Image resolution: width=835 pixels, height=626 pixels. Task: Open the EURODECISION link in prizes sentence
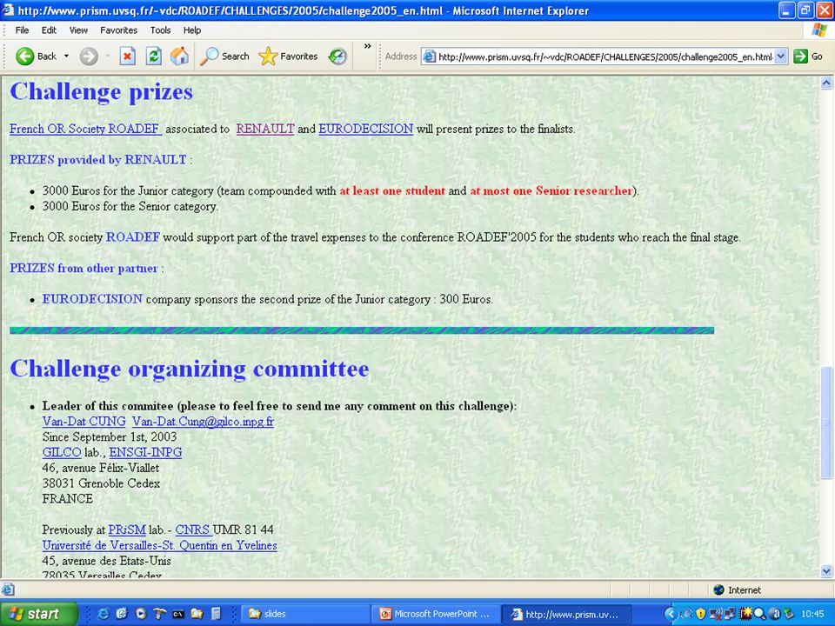coord(366,129)
